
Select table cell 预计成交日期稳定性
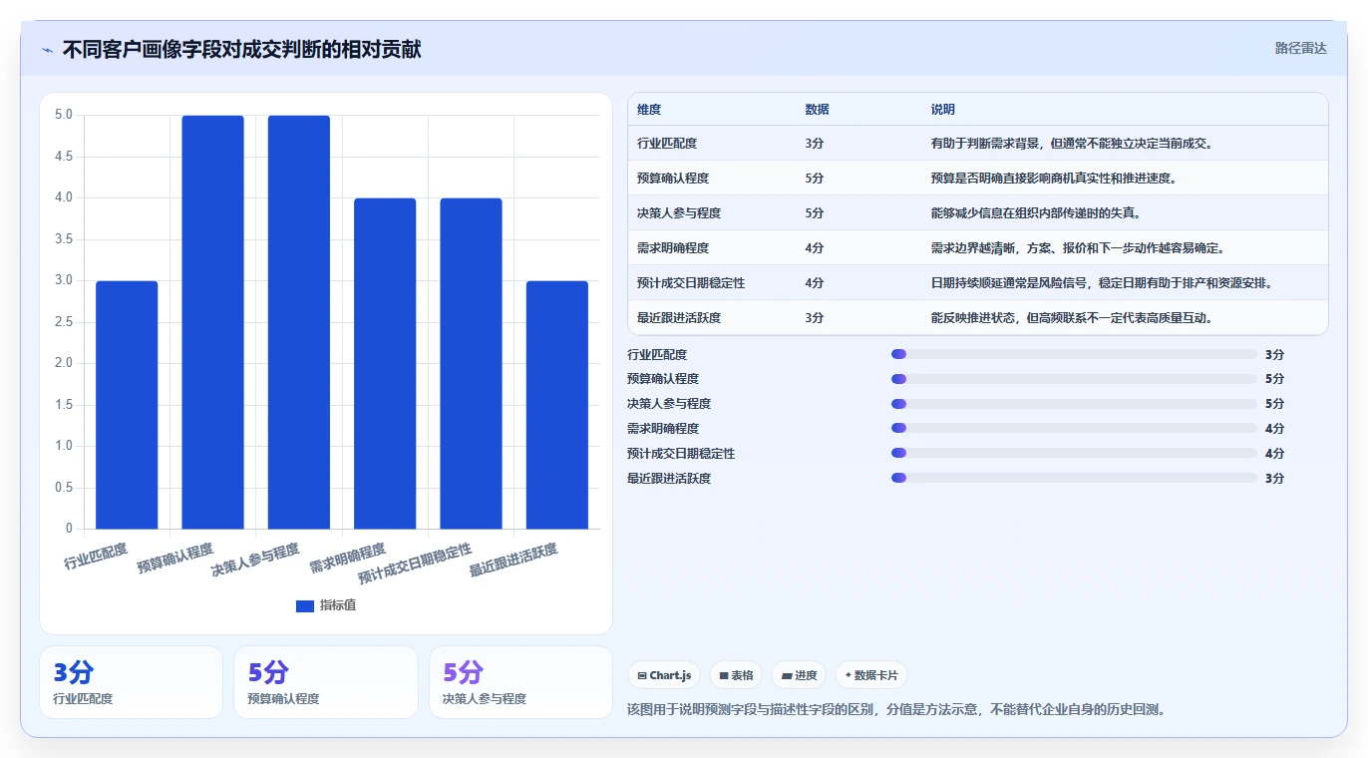691,283
